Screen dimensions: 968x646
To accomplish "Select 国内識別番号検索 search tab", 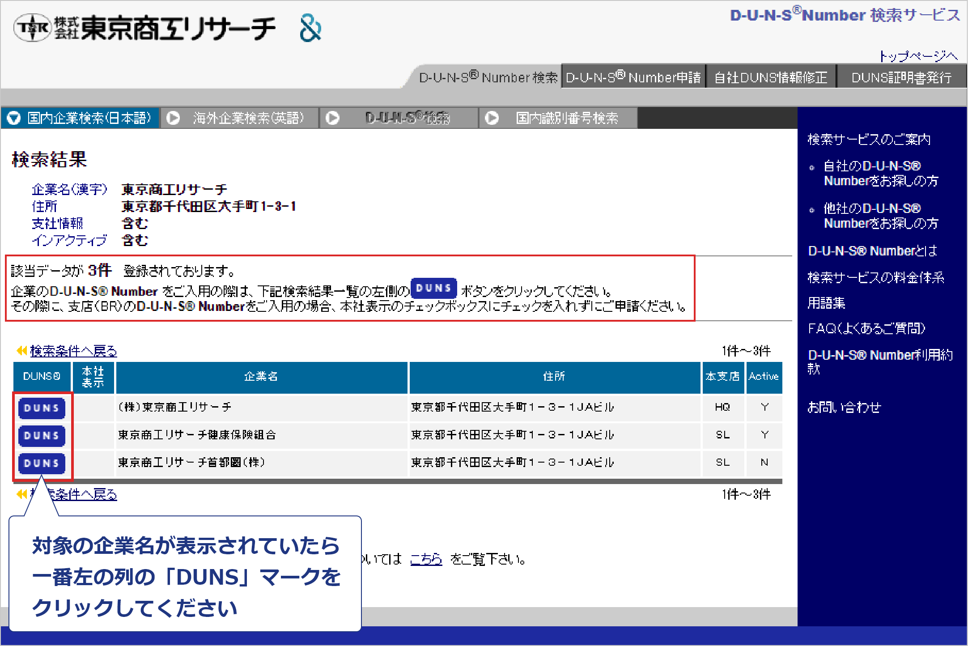I will coord(558,118).
